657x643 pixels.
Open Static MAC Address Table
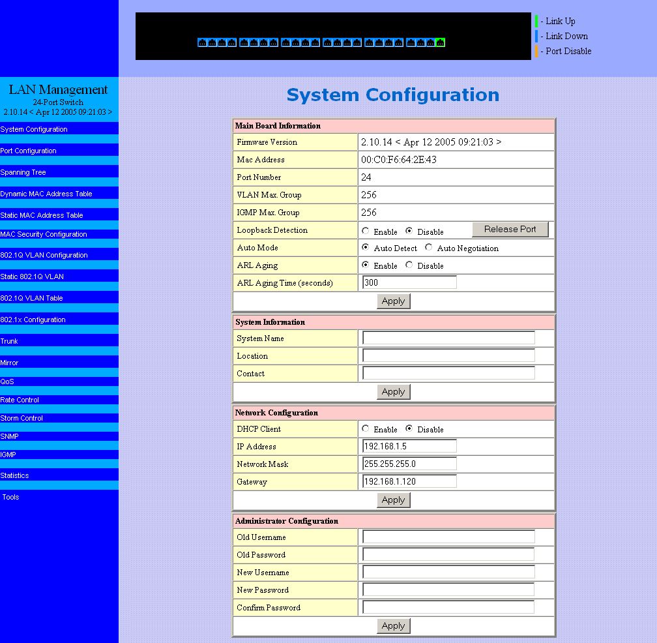(42, 215)
